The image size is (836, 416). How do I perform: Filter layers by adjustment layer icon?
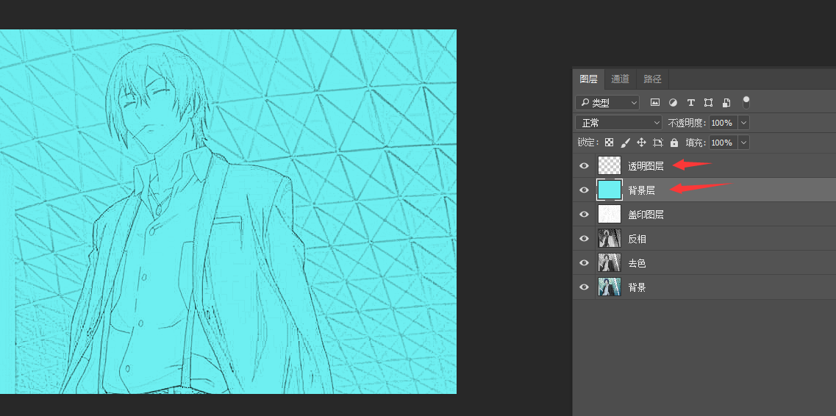pyautogui.click(x=673, y=102)
